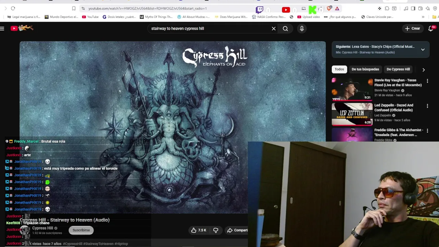Click the Compartir share button

(237, 230)
